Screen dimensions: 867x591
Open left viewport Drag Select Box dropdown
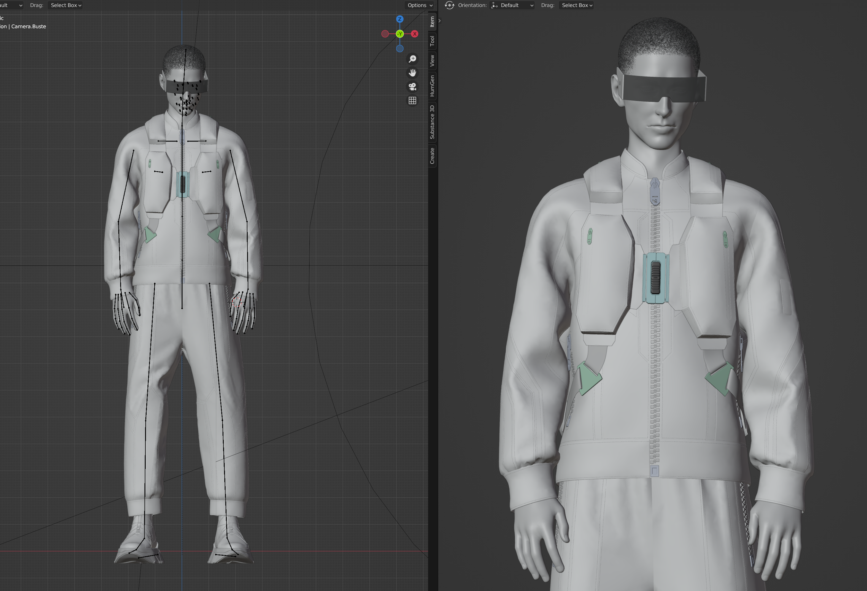(66, 5)
